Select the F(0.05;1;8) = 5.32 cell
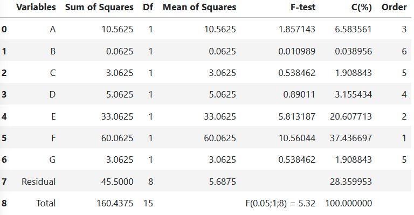The height and width of the screenshot is (215, 414). coord(280,203)
